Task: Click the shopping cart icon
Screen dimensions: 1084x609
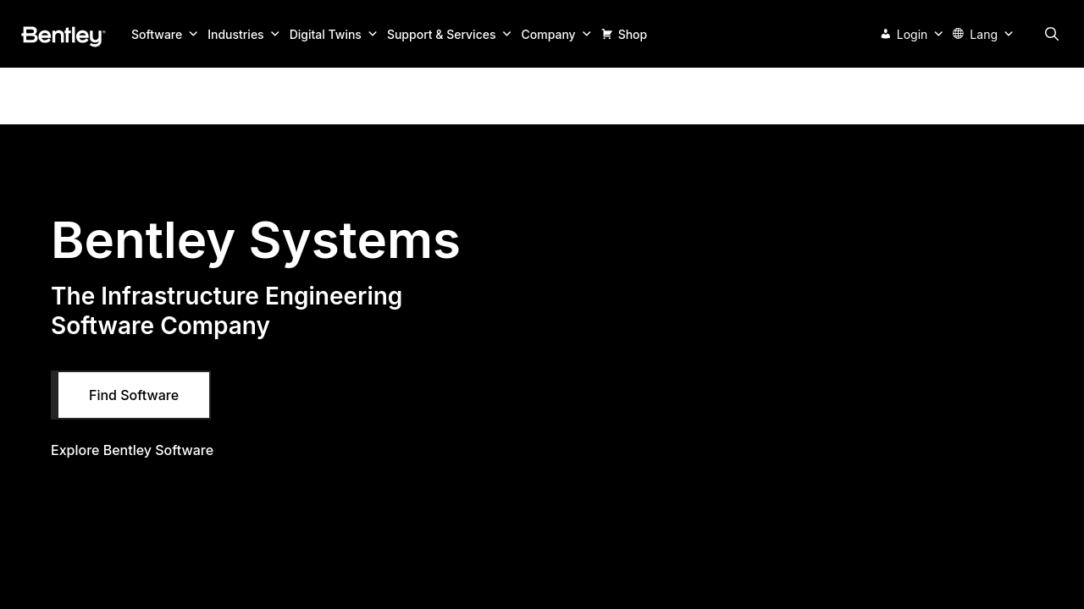Action: pos(606,34)
